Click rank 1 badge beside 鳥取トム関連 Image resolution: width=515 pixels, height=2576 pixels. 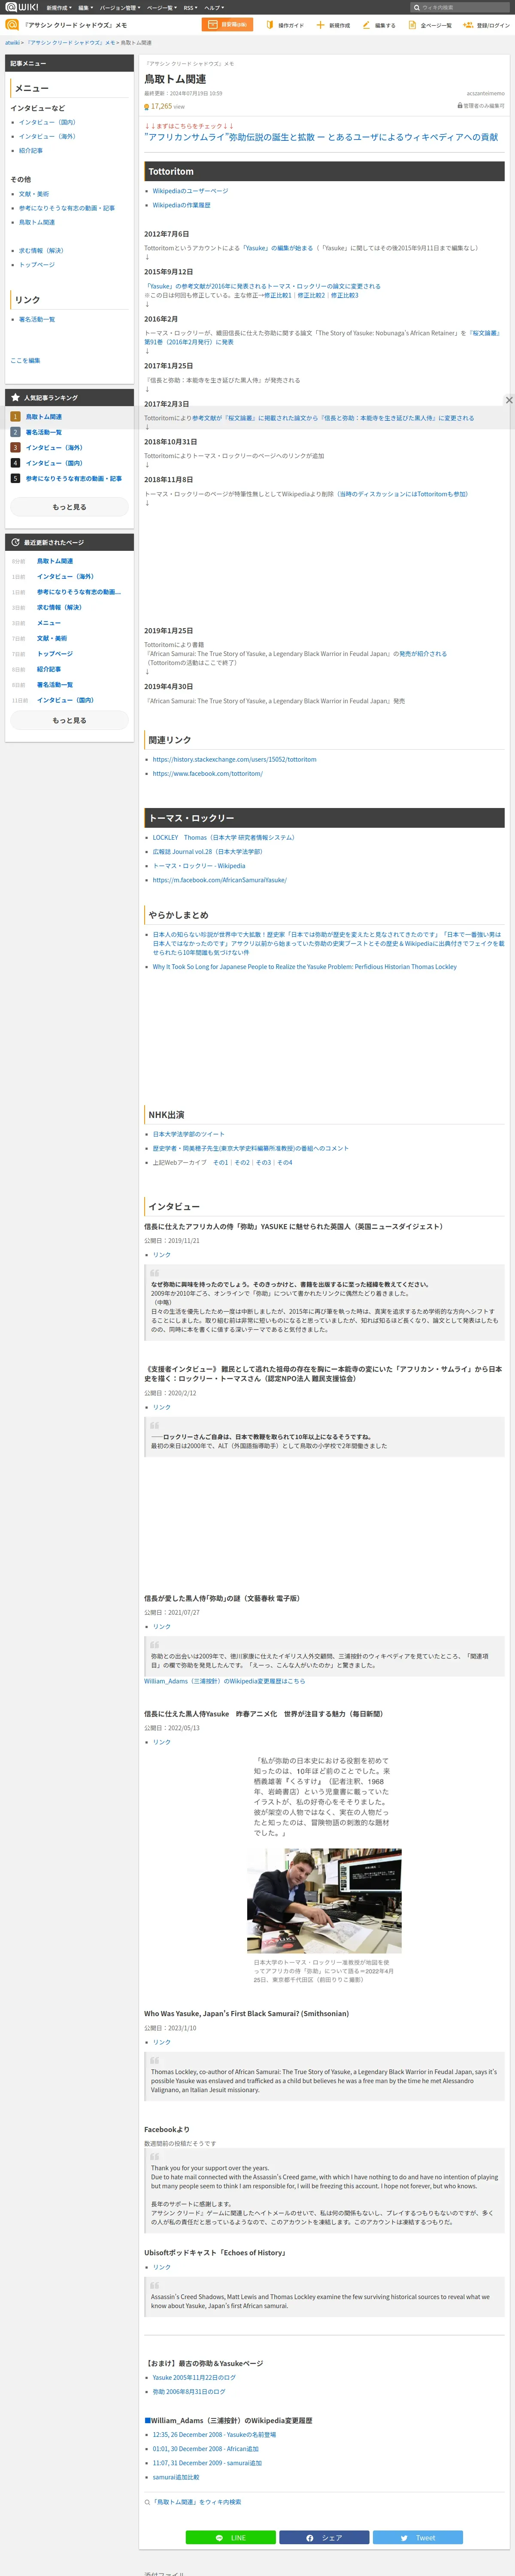coord(15,417)
